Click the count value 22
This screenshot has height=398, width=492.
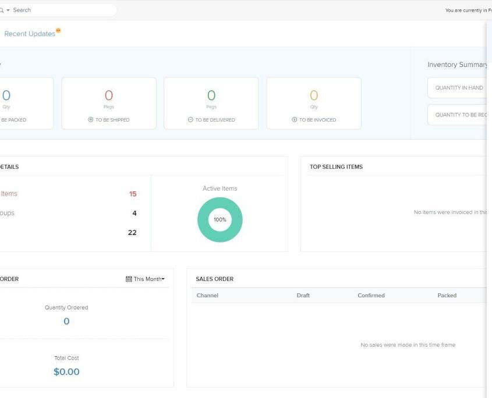tap(132, 232)
